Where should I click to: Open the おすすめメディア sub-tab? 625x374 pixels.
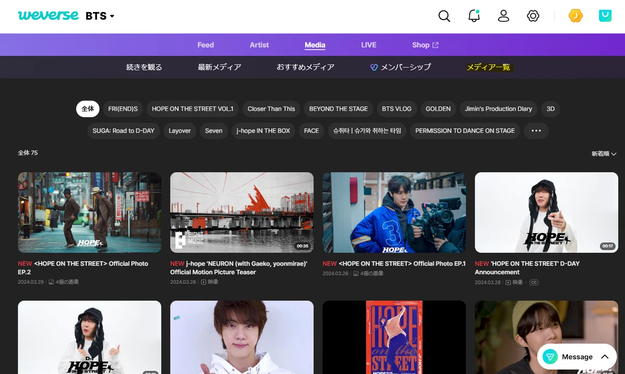point(305,67)
